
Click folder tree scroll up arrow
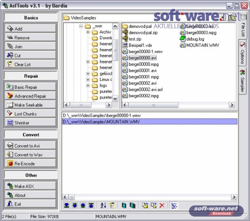(115, 26)
